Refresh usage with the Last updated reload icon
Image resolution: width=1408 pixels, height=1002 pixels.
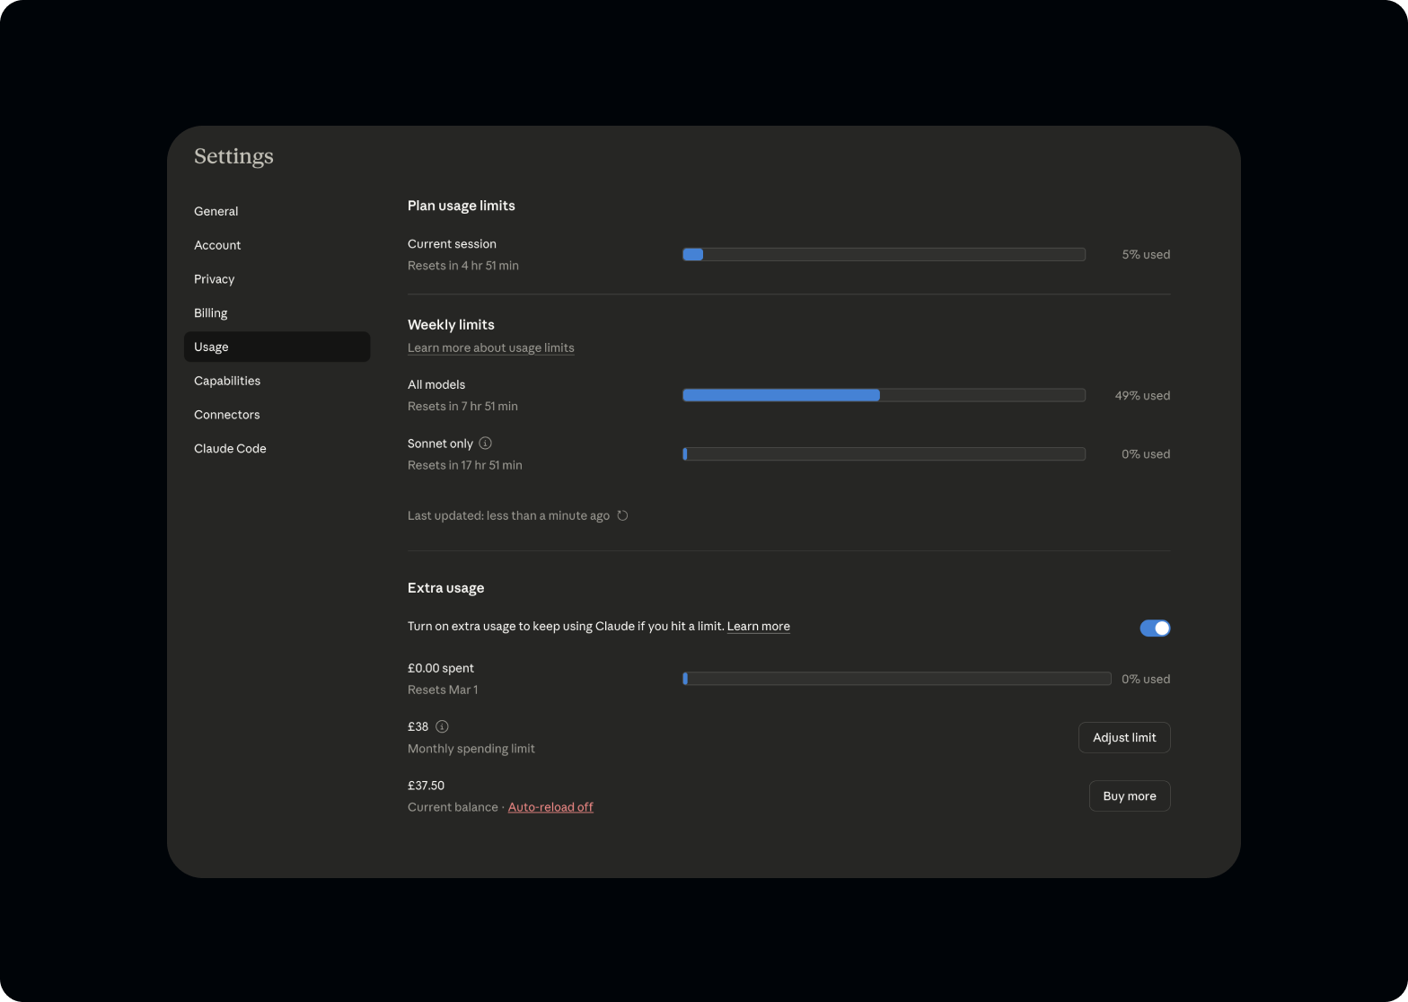tap(622, 515)
